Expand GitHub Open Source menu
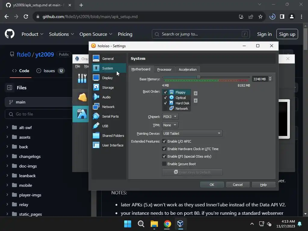 pos(96,34)
